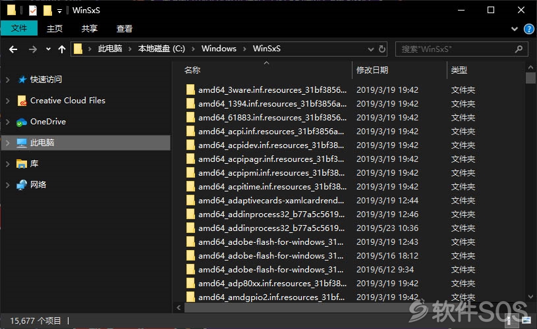Open the address bar history dropdown
537x329 pixels.
point(370,49)
